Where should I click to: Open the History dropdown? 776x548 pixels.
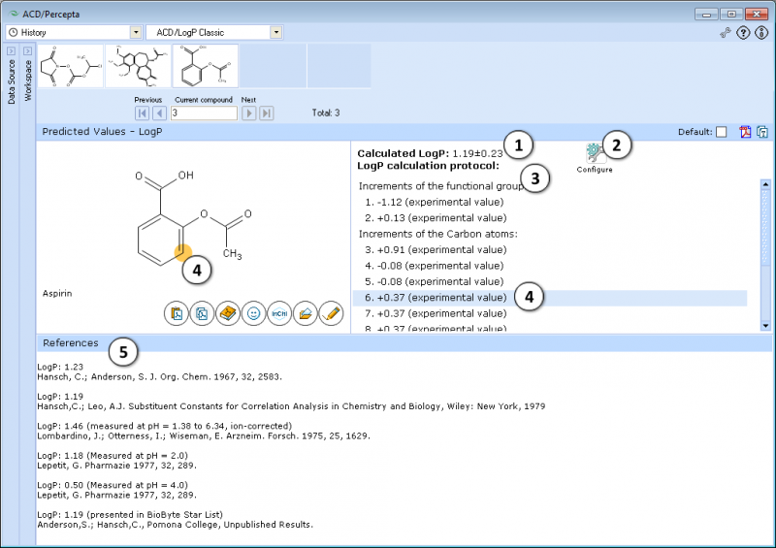pyautogui.click(x=135, y=32)
